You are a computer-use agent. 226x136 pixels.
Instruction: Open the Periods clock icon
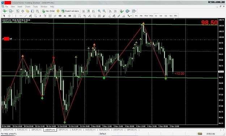(127, 11)
